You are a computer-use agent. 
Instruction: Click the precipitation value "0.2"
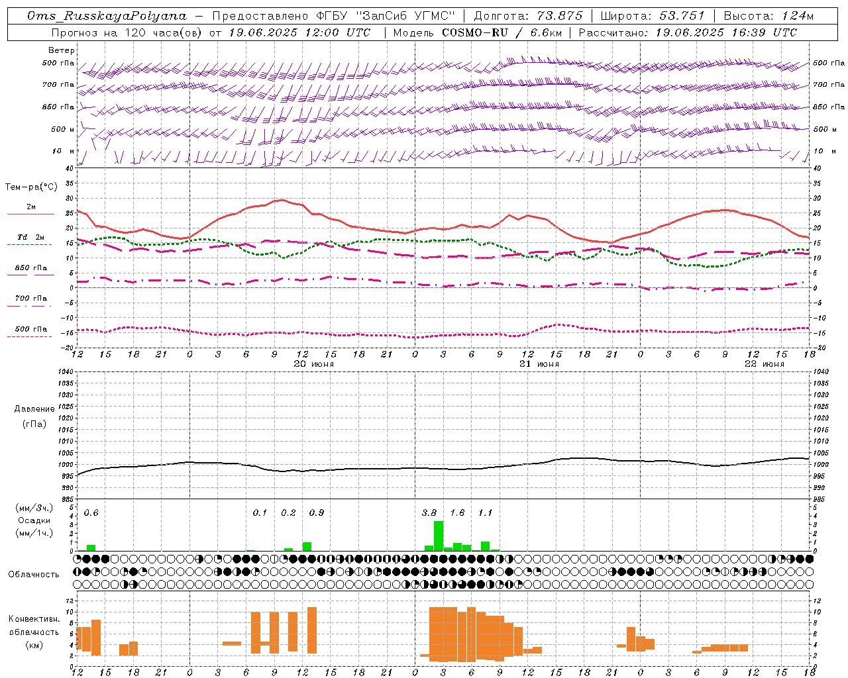(288, 513)
